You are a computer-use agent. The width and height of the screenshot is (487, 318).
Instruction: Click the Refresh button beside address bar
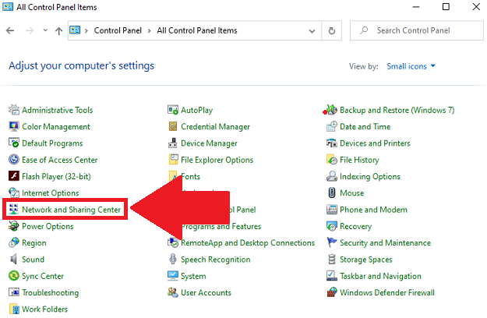333,31
